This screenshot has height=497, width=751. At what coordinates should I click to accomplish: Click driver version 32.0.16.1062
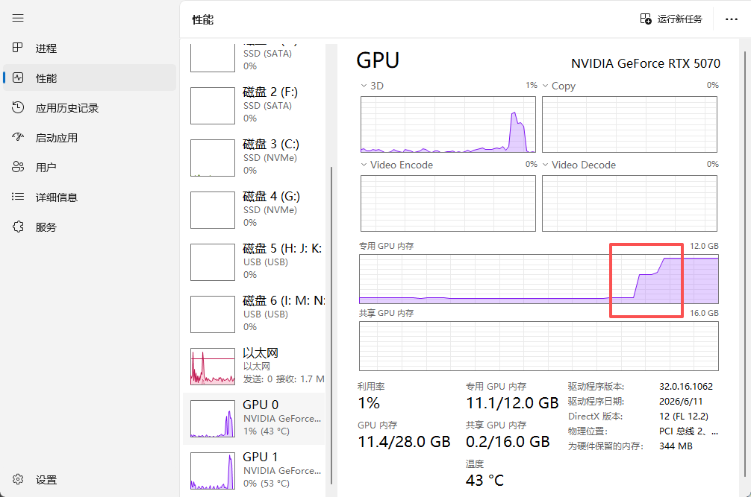(x=686, y=386)
